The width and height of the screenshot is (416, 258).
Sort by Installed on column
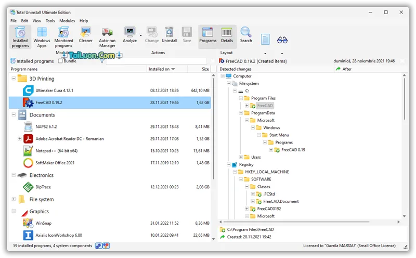click(x=167, y=69)
